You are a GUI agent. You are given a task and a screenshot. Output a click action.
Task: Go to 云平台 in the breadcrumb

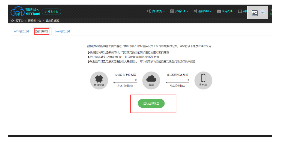[19, 21]
